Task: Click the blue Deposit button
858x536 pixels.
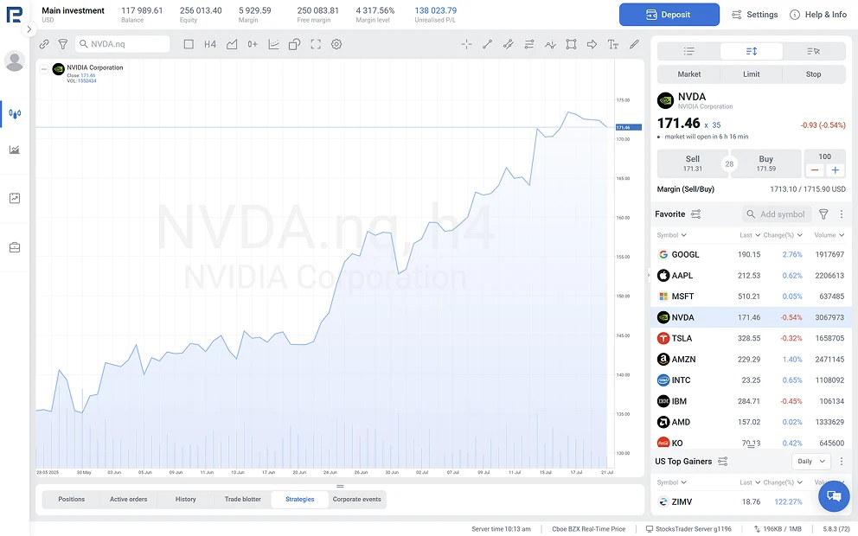Action: pyautogui.click(x=669, y=15)
